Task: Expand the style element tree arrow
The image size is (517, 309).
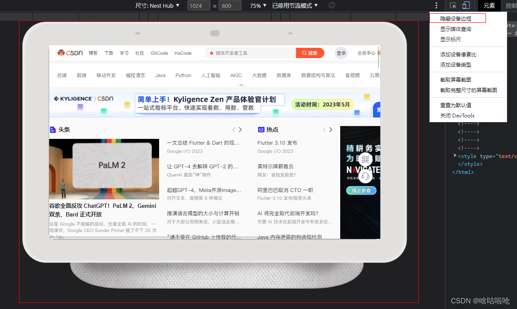Action: click(455, 156)
